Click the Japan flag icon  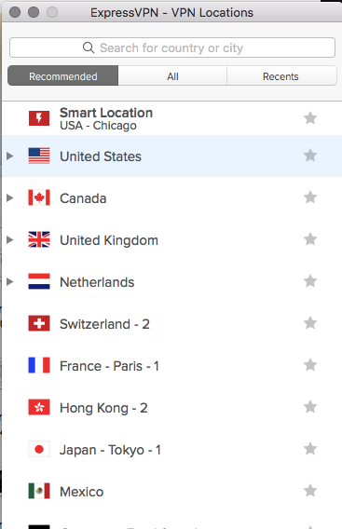(x=39, y=449)
